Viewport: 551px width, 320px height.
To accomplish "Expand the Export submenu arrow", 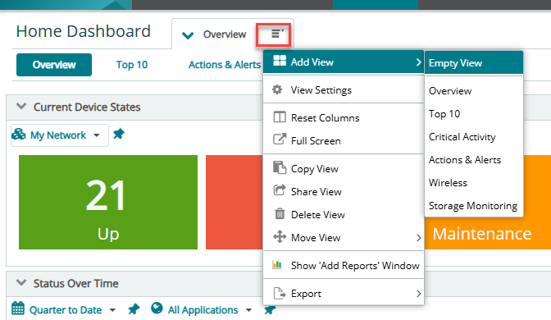I will [418, 293].
